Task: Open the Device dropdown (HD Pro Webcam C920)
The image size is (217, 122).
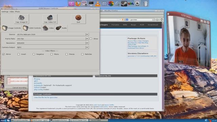Action: 53,34
